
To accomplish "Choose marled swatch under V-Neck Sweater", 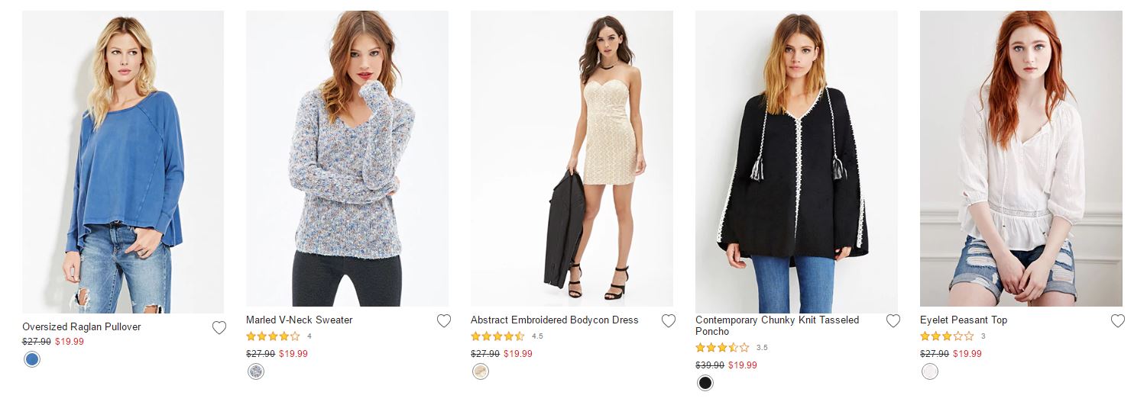I will [x=256, y=371].
